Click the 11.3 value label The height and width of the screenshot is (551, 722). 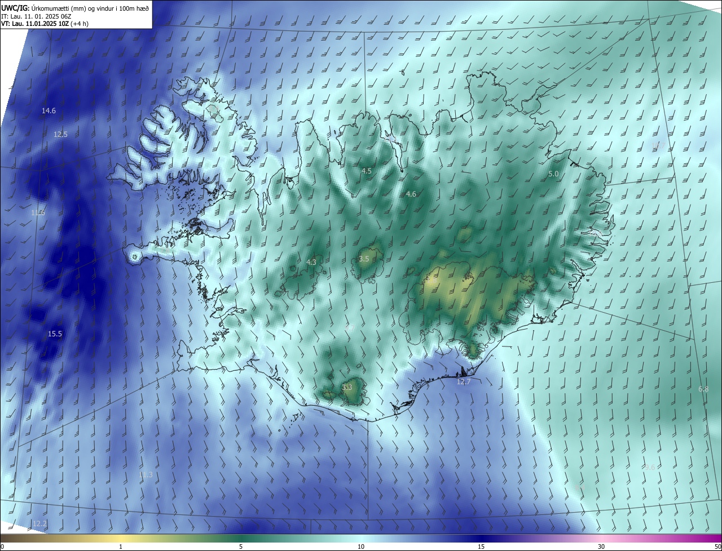pyautogui.click(x=146, y=475)
